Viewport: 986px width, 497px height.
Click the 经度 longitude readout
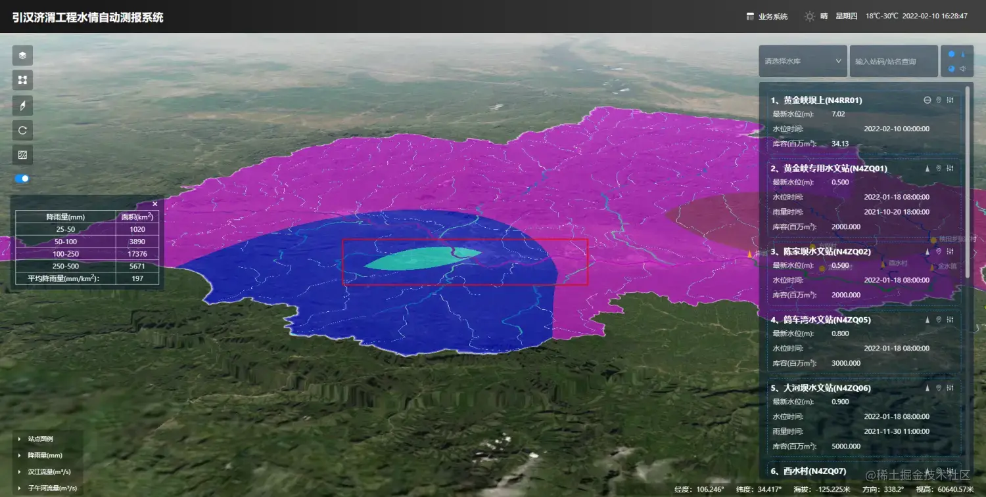click(699, 489)
